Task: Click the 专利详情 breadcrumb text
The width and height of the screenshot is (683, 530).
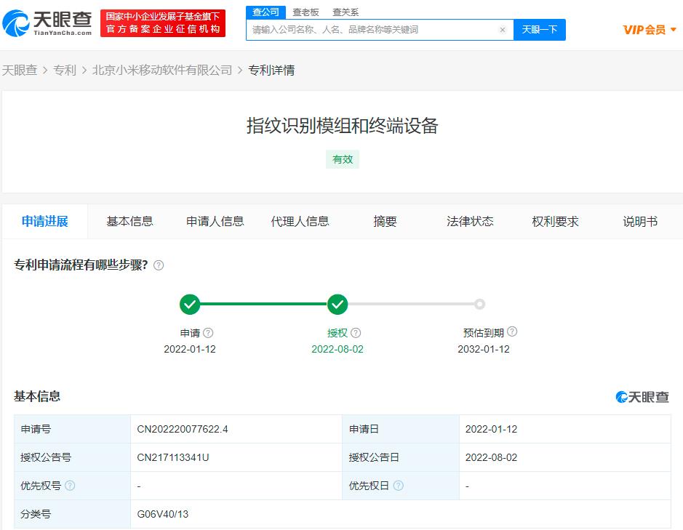Action: (x=271, y=70)
